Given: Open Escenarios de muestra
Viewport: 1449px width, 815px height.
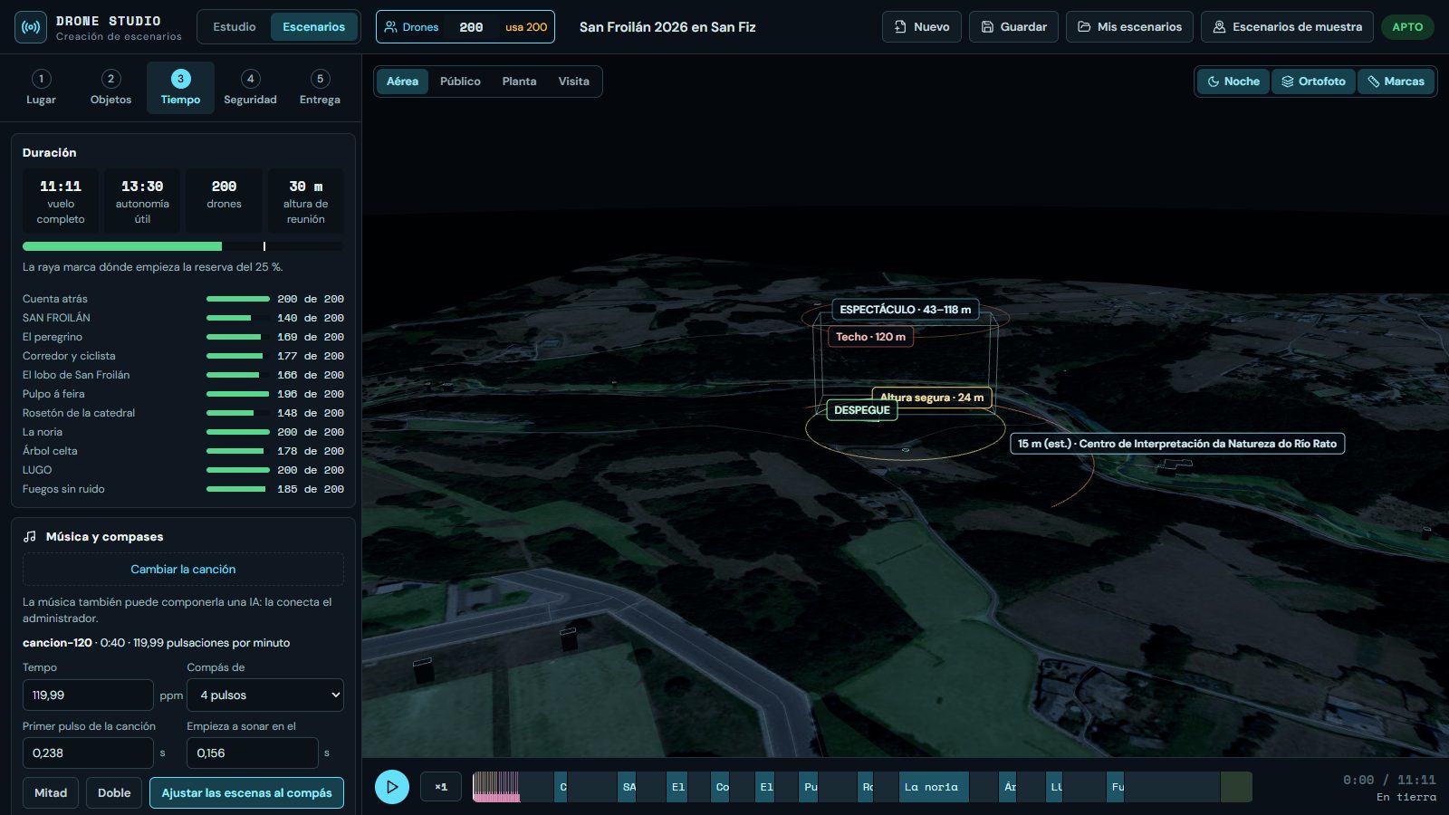Looking at the screenshot, I should tap(1287, 27).
